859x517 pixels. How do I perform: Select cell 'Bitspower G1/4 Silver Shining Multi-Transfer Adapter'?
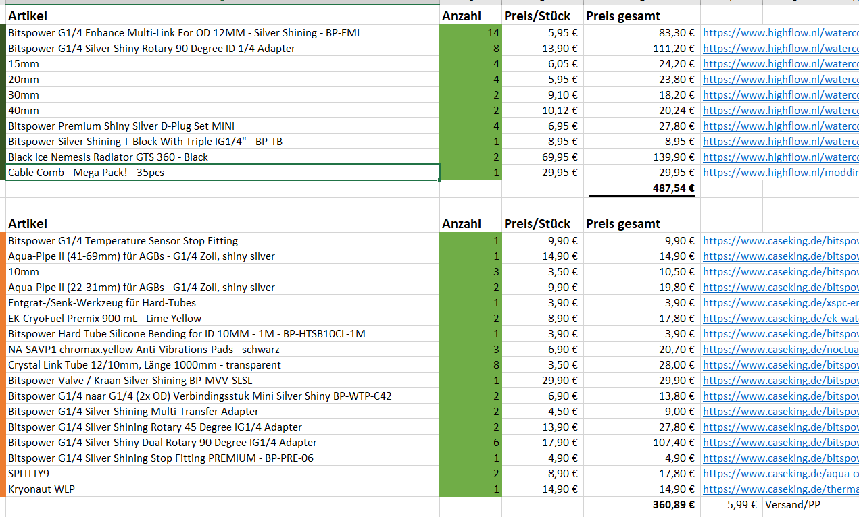[x=223, y=411]
